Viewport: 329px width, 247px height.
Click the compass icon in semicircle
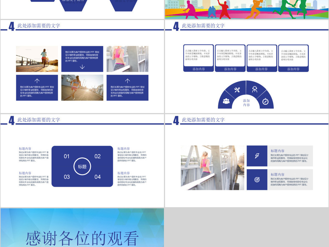coord(265,101)
